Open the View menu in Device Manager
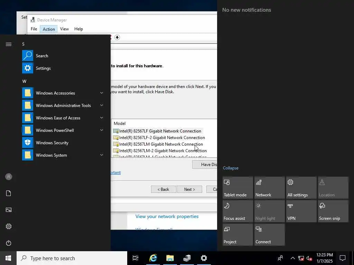The width and height of the screenshot is (354, 265). [64, 29]
